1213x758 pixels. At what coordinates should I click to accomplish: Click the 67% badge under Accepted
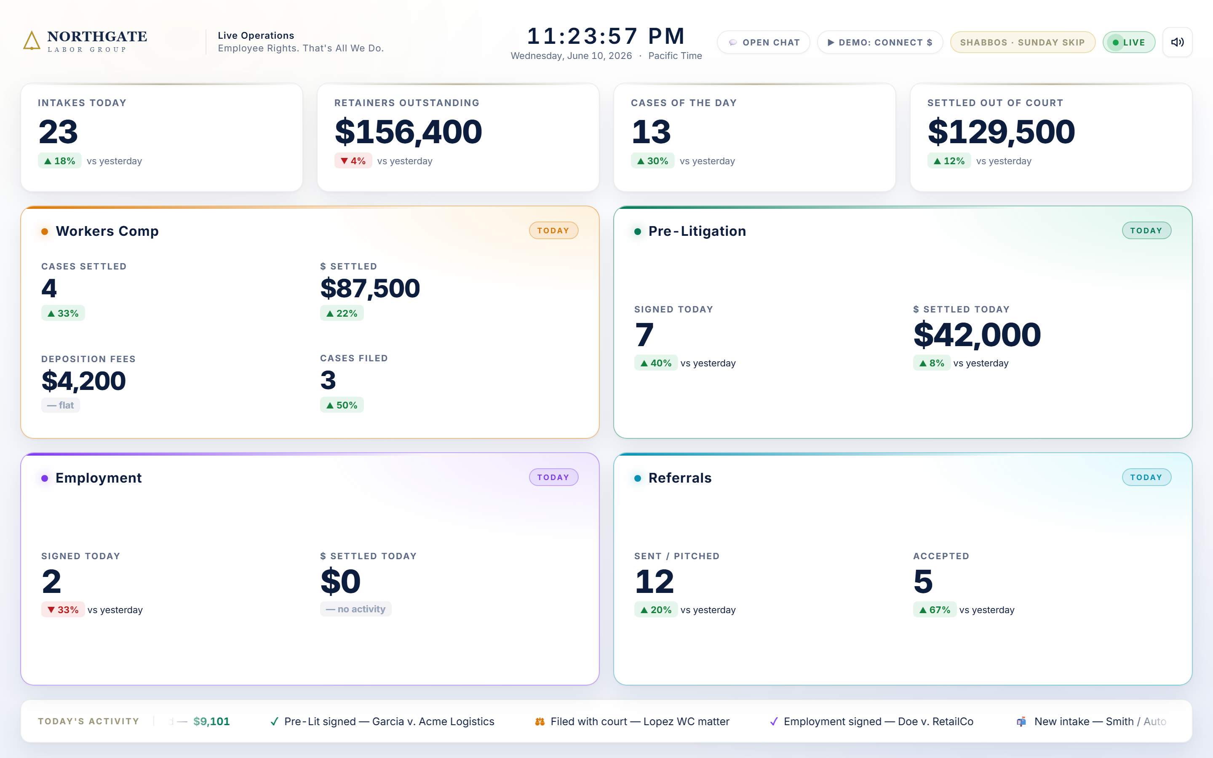tap(935, 610)
